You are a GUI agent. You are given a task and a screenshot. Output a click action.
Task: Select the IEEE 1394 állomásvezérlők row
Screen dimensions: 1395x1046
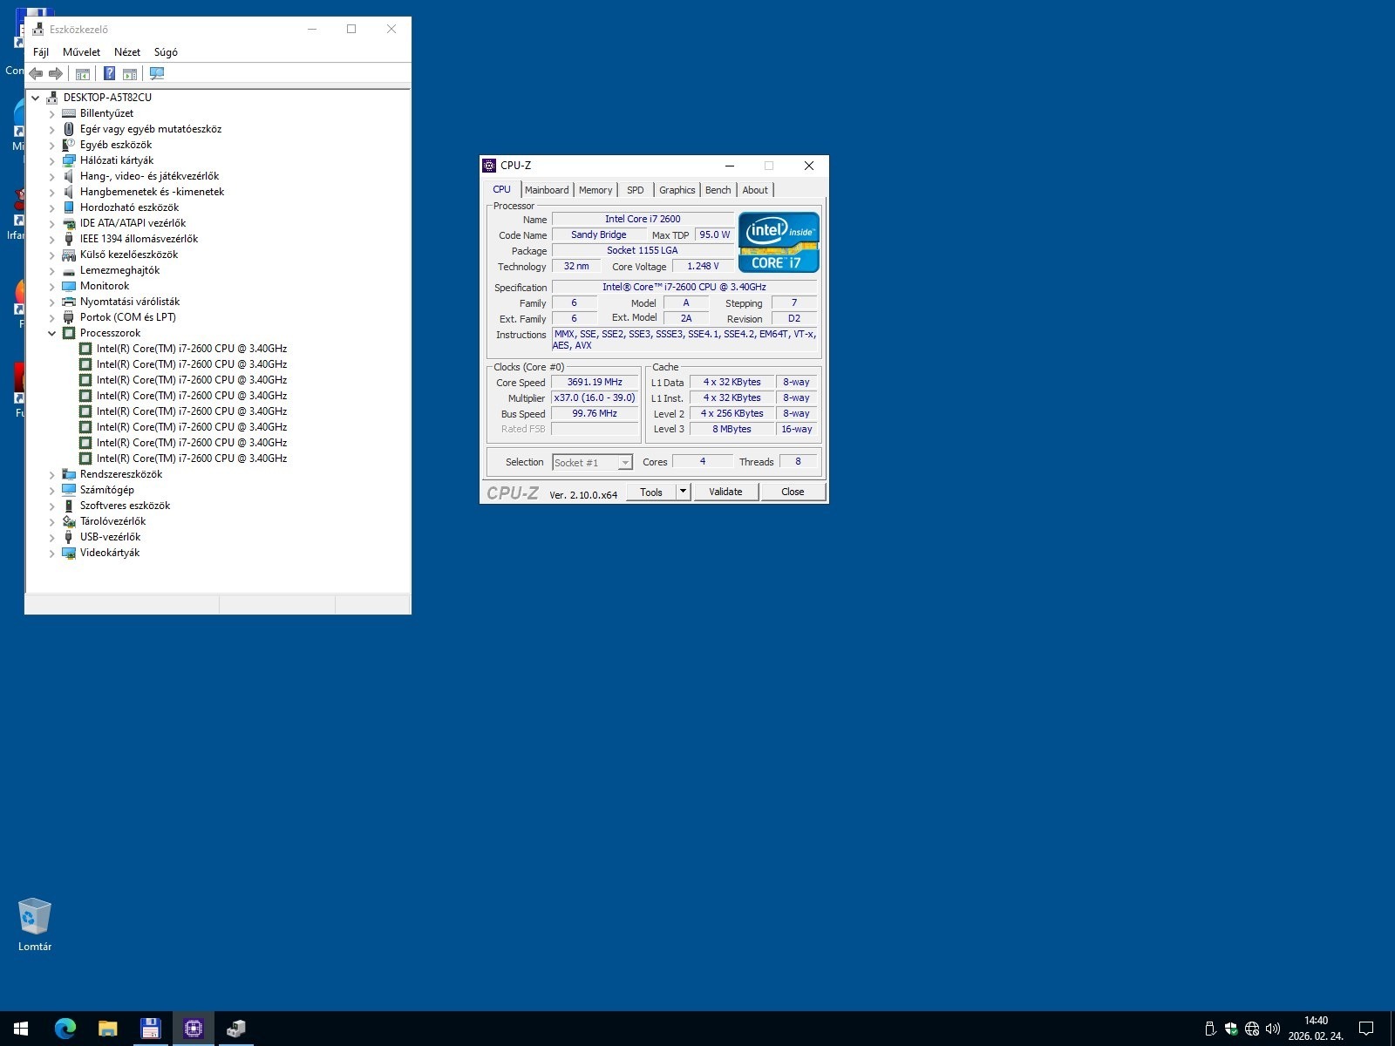tap(139, 239)
